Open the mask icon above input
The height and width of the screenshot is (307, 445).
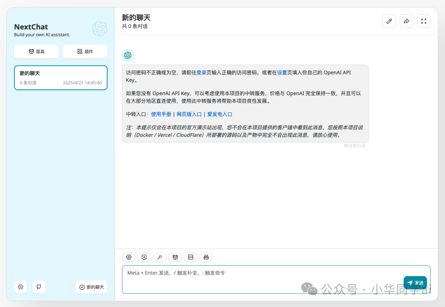click(175, 257)
